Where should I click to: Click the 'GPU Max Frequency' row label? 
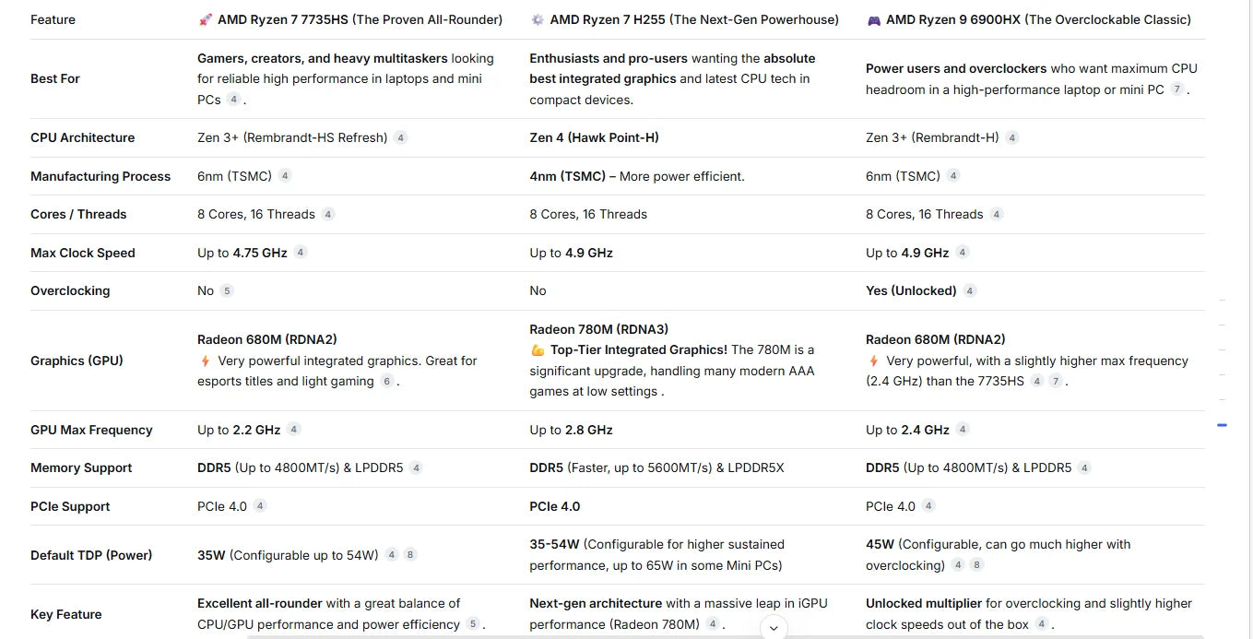pos(91,430)
